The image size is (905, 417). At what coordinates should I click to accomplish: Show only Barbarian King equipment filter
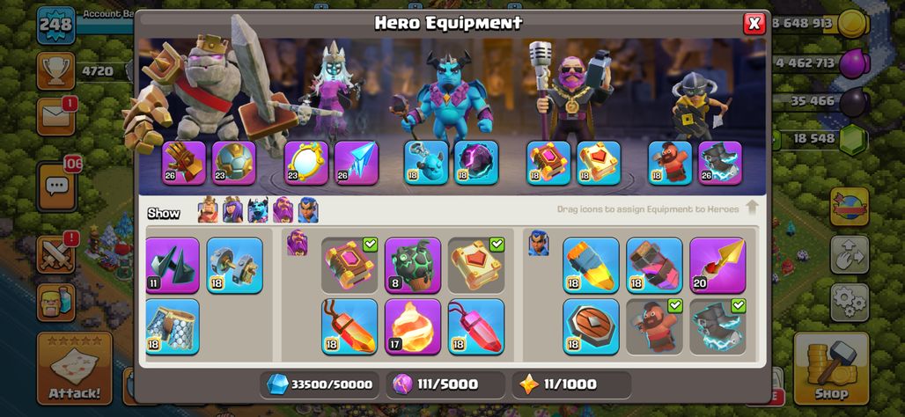(x=208, y=210)
